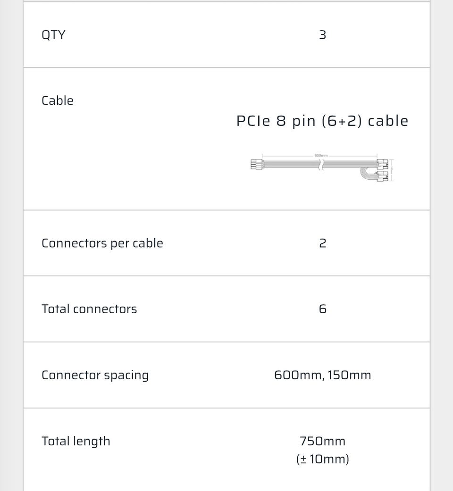Click the QTY value "3"
This screenshot has width=453, height=491.
pos(322,35)
